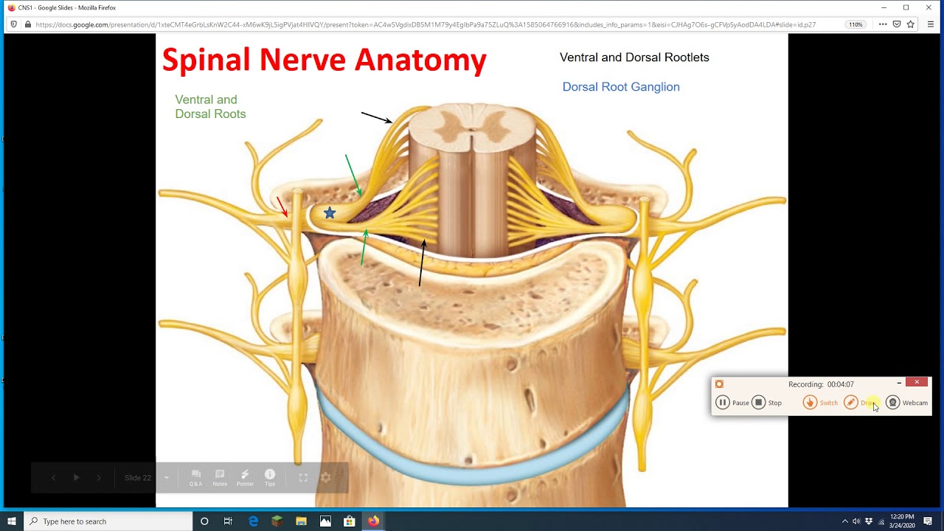Click the taskbar search box
Viewport: 944px width, 531px height.
pos(108,521)
